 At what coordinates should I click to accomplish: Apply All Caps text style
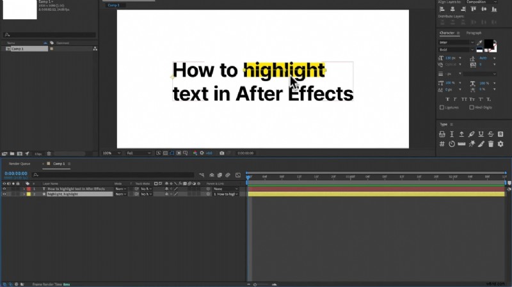point(464,100)
